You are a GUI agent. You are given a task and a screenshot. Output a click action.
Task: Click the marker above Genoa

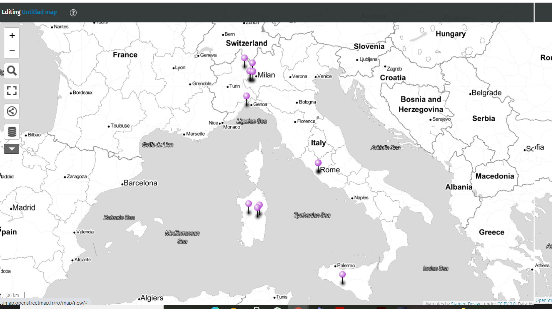246,96
